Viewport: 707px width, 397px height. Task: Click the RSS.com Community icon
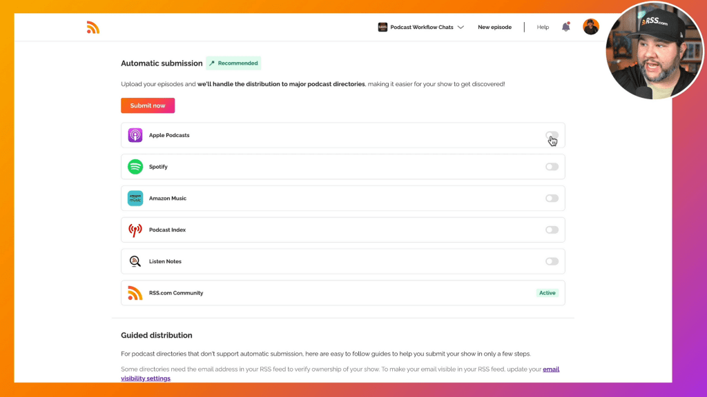click(x=135, y=293)
